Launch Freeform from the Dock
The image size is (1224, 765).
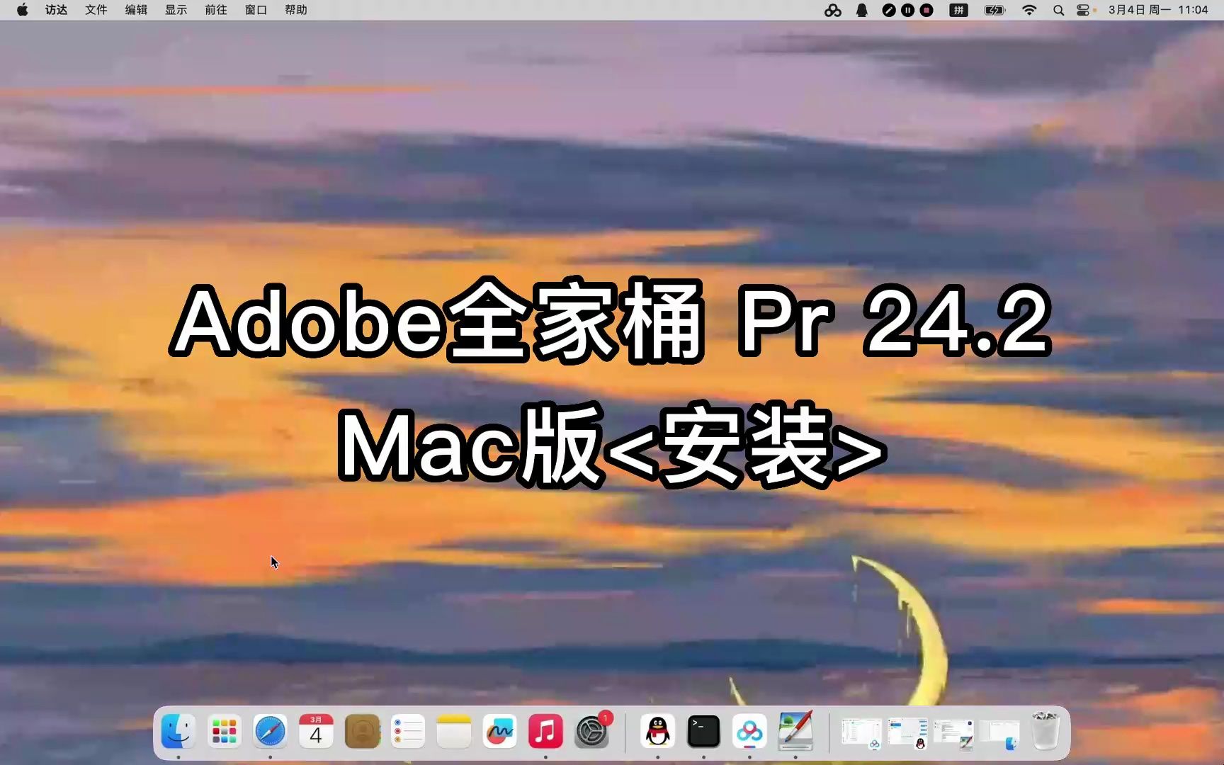click(x=499, y=731)
